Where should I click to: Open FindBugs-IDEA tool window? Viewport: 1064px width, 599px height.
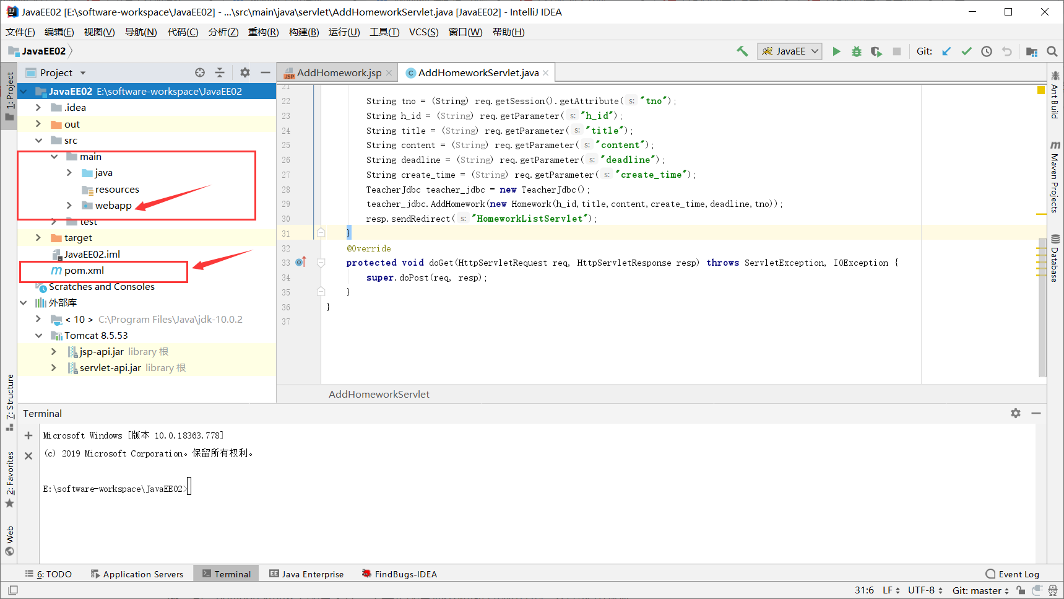click(399, 574)
